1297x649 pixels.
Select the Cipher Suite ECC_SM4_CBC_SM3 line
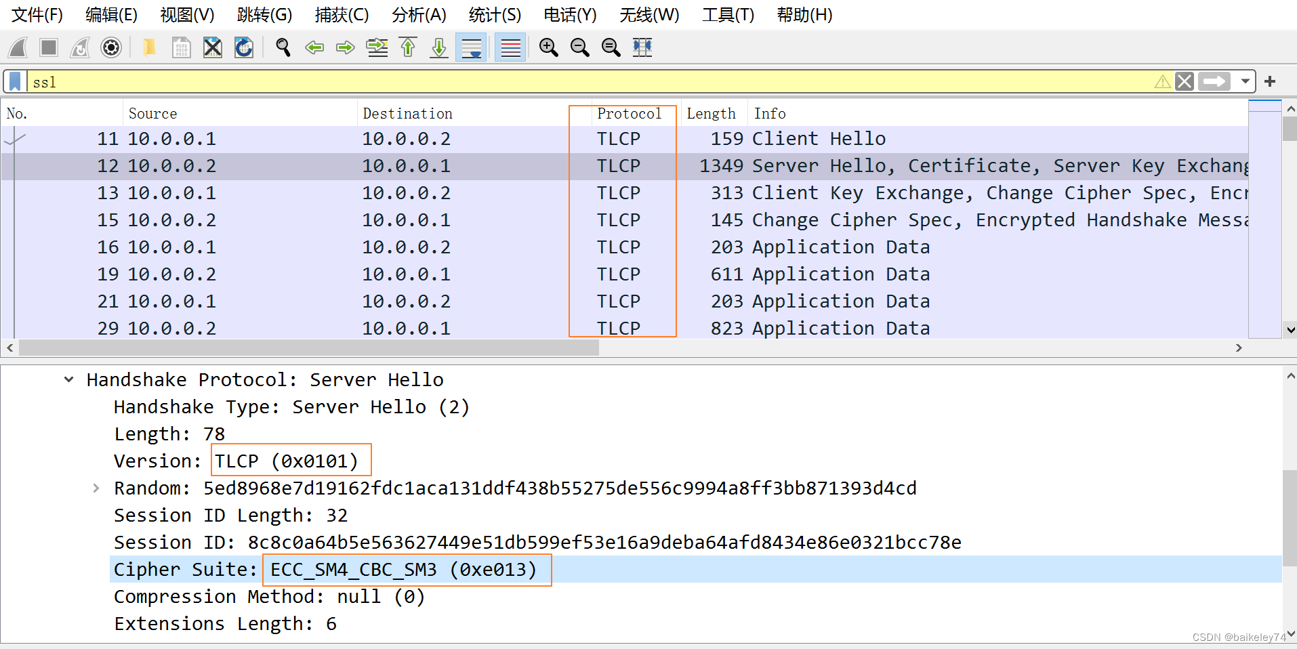click(695, 569)
